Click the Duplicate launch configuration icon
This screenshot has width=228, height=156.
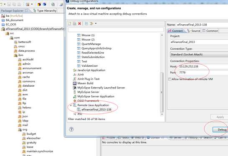pyautogui.click(x=75, y=23)
